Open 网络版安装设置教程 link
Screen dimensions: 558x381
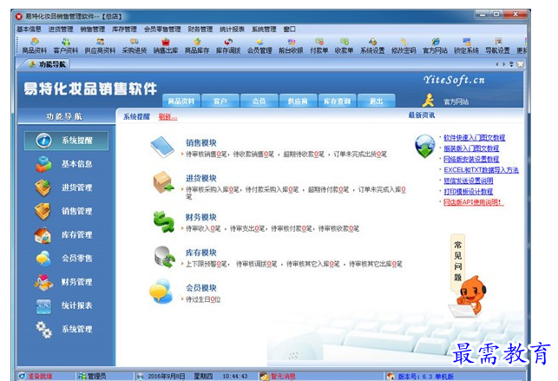pos(471,159)
